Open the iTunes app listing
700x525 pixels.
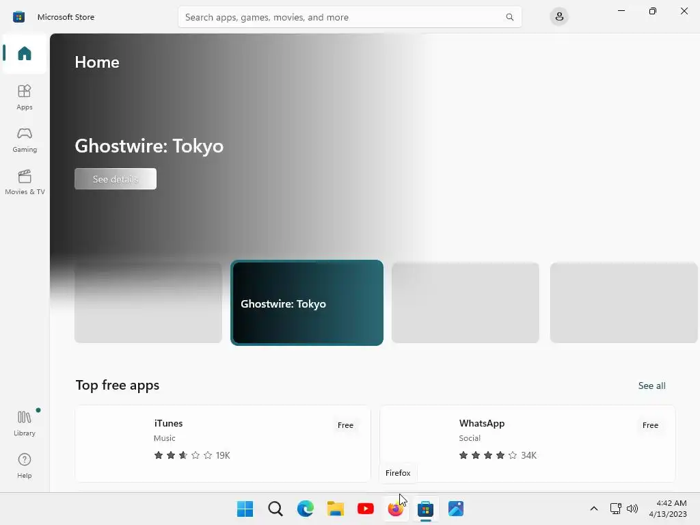pos(223,444)
